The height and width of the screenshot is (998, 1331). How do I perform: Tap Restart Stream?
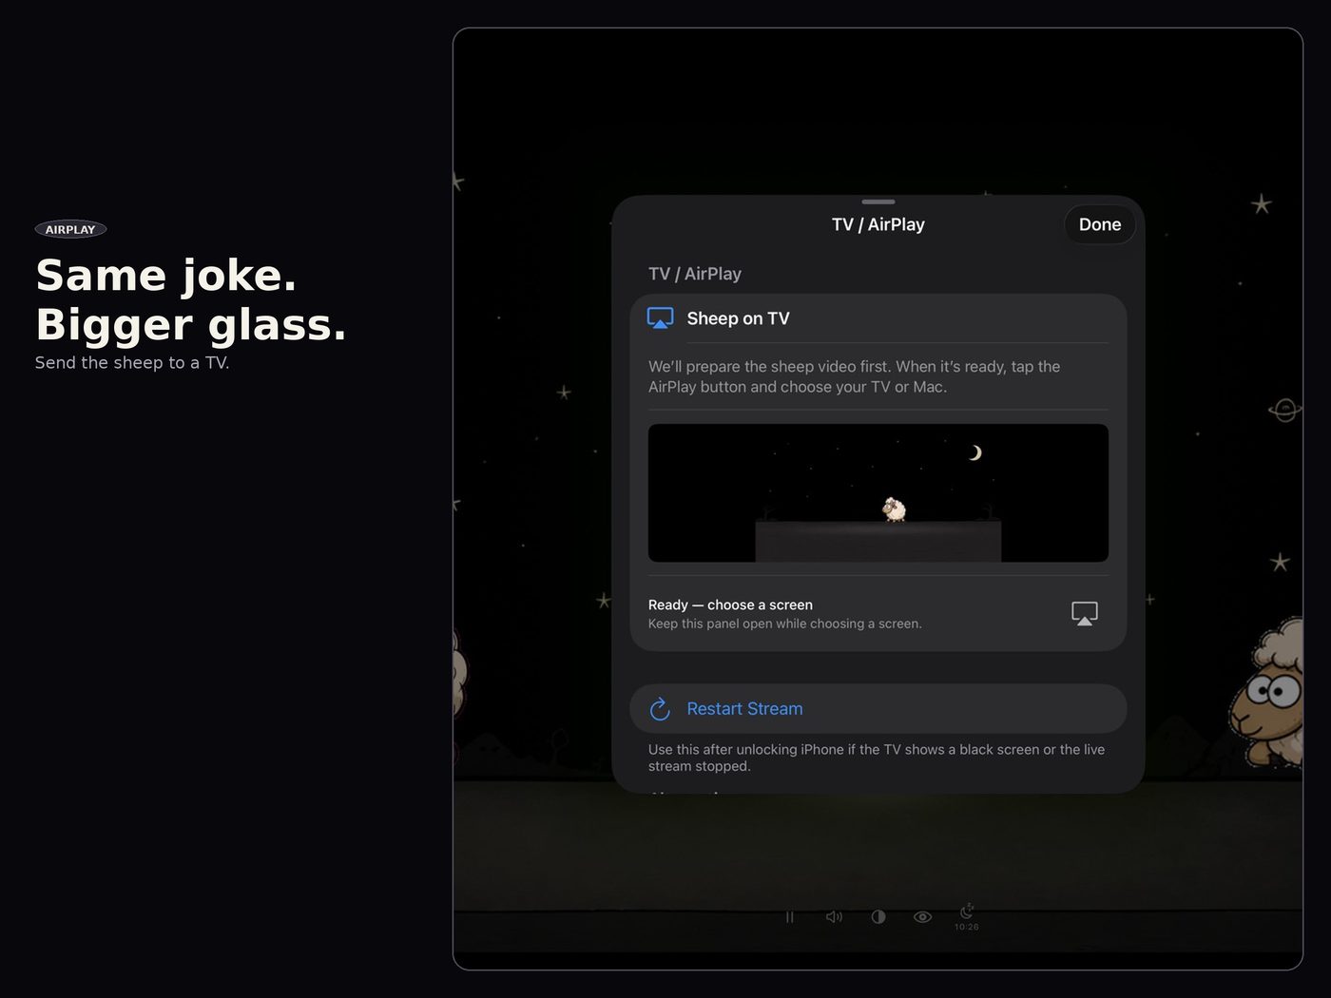tap(878, 709)
